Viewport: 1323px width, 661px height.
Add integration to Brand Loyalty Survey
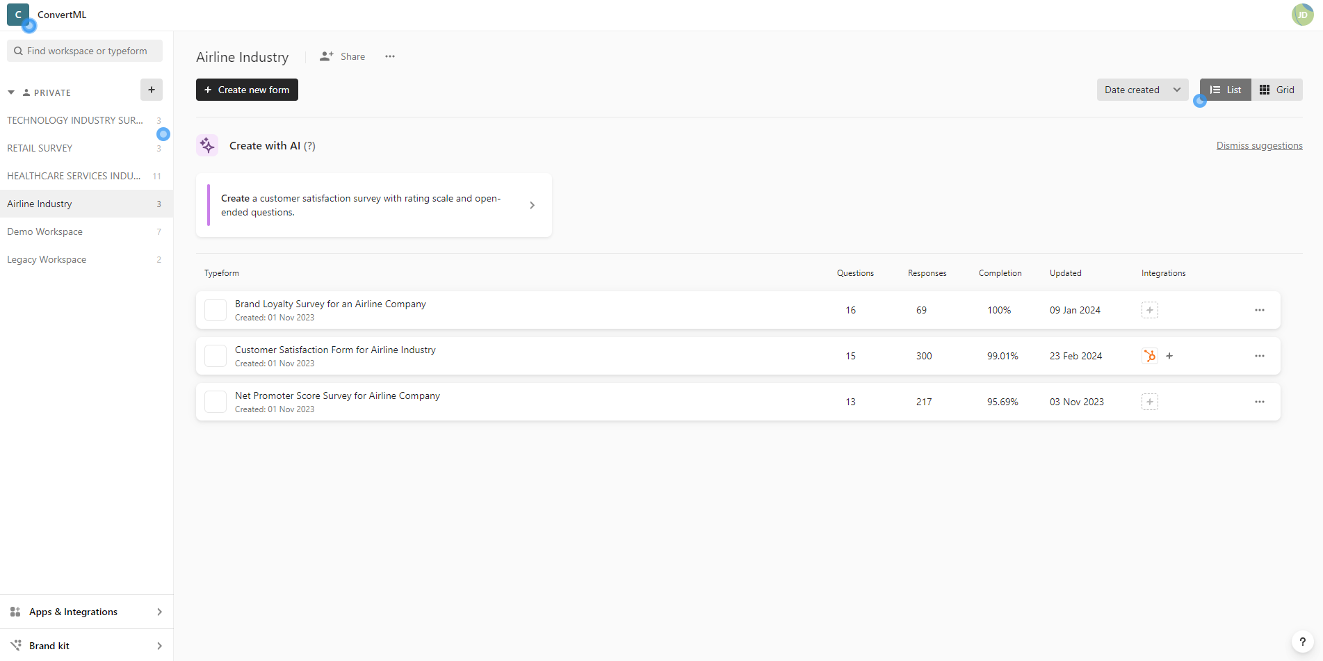coord(1150,310)
